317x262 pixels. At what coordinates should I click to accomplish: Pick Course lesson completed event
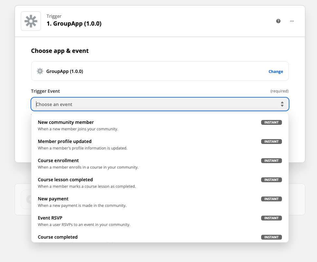65,180
